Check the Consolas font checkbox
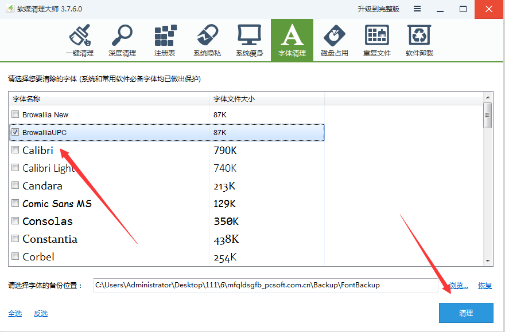 pyautogui.click(x=15, y=220)
